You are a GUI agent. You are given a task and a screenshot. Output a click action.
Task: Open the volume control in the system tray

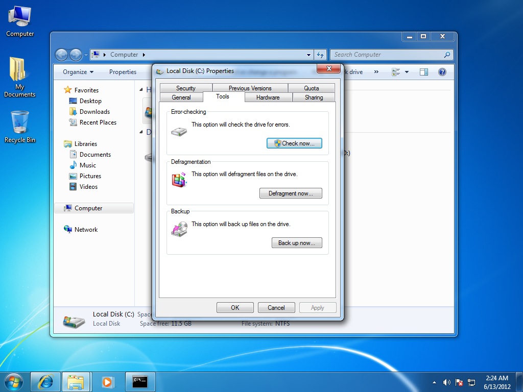click(x=446, y=382)
